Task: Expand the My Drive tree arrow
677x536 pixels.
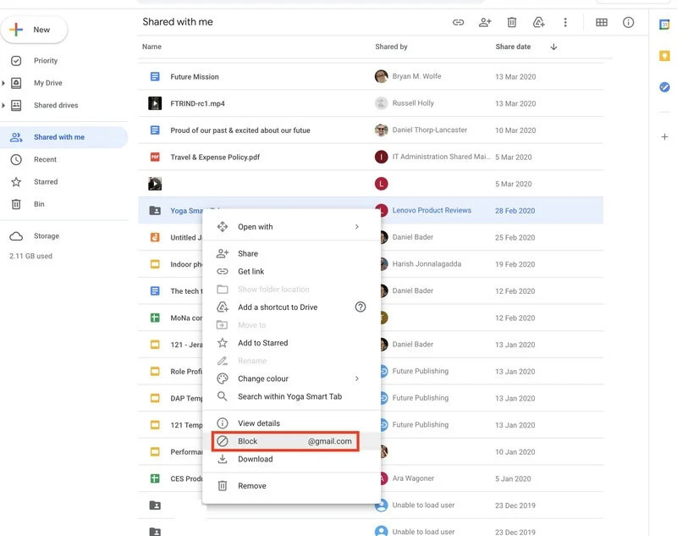Action: coord(3,83)
